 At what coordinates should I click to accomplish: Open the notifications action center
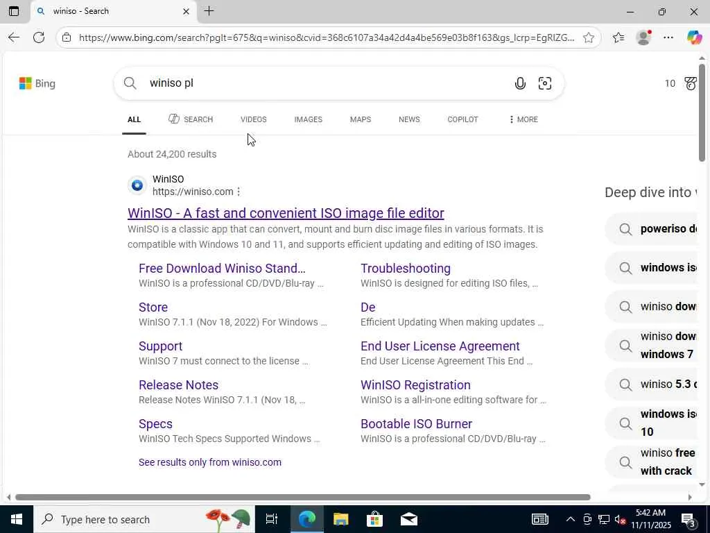(689, 520)
